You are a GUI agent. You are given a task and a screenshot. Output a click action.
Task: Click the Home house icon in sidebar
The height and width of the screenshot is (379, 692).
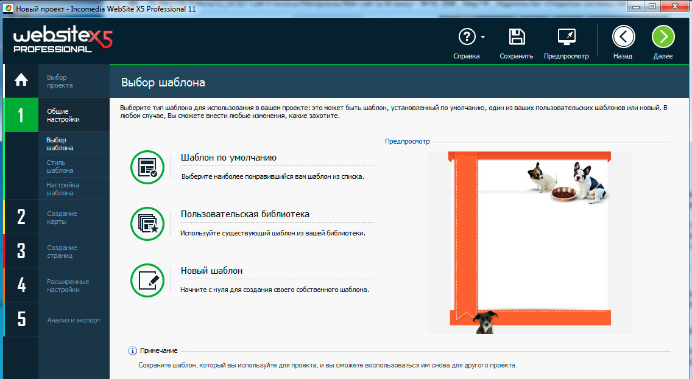coord(21,80)
